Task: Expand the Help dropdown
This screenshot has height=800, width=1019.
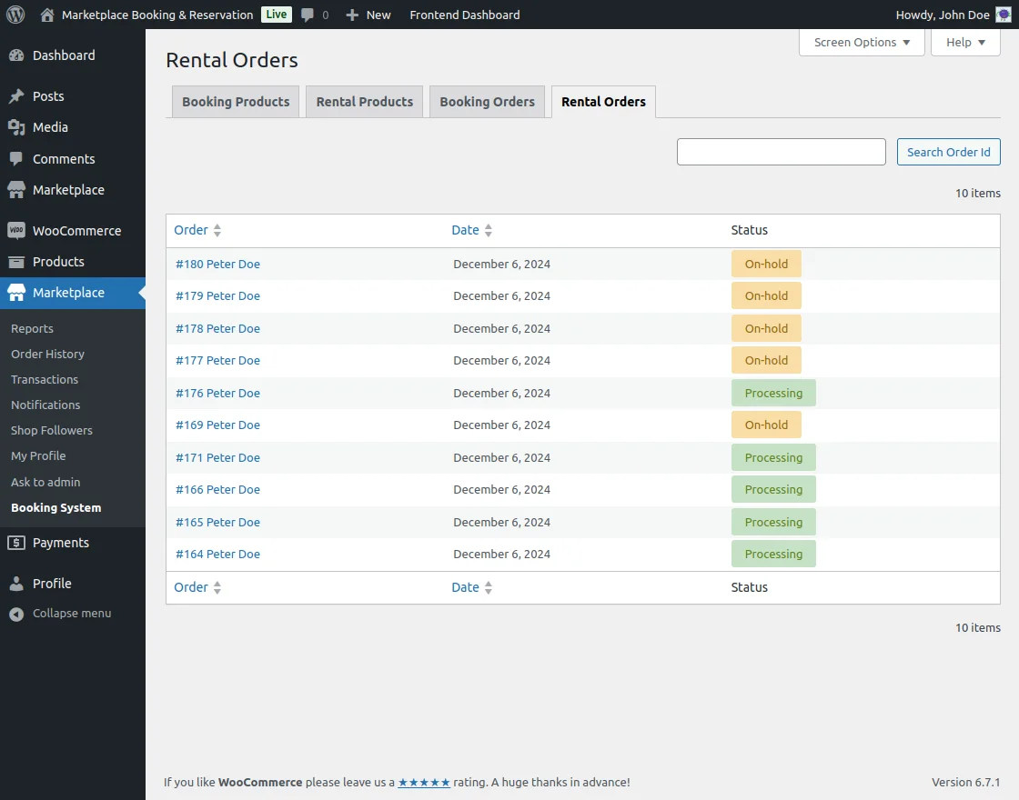Action: [964, 42]
